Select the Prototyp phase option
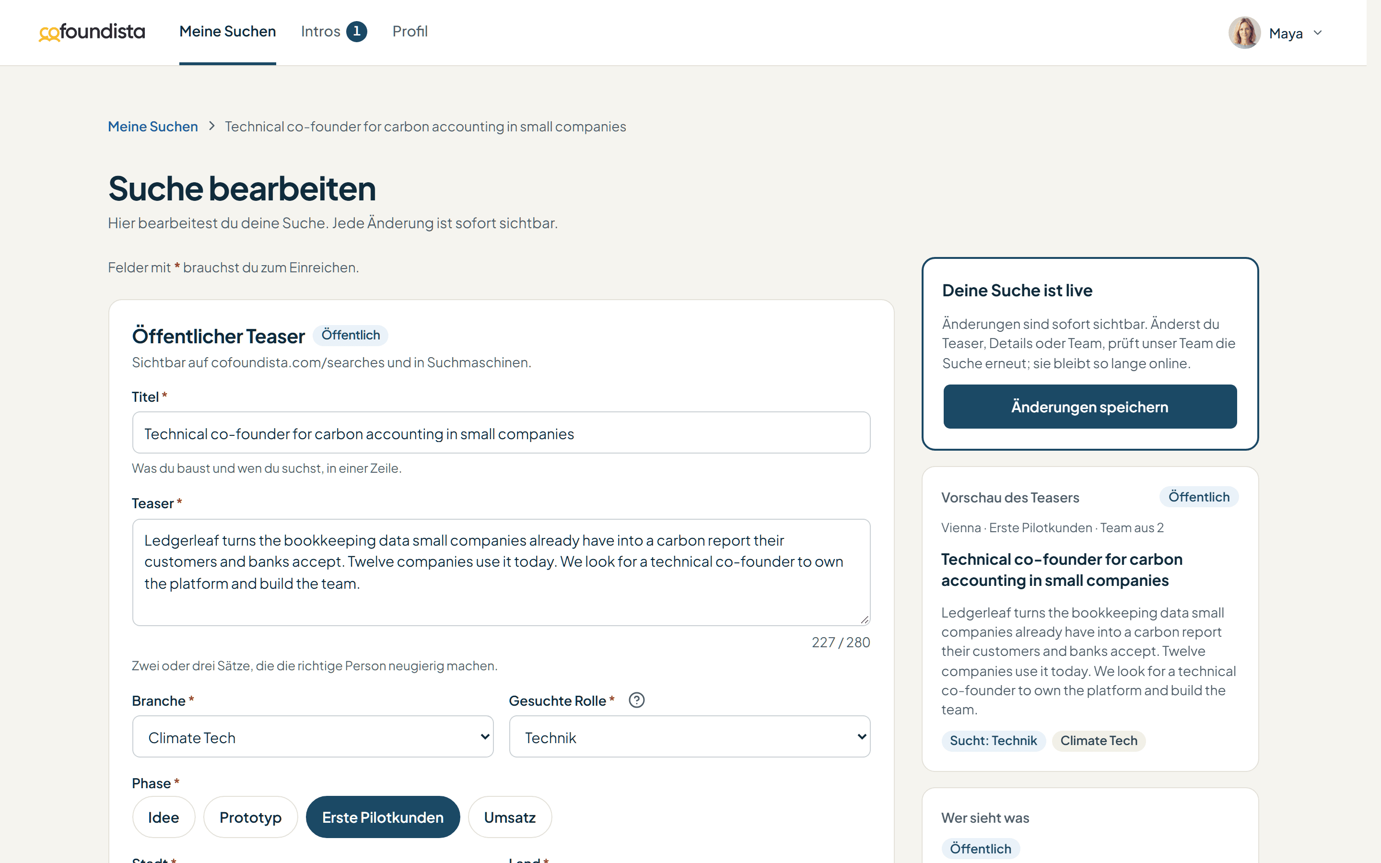 pos(250,817)
